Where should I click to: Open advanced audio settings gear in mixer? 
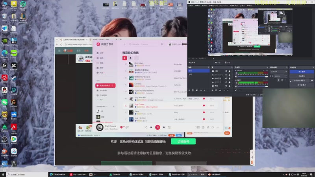click(236, 90)
